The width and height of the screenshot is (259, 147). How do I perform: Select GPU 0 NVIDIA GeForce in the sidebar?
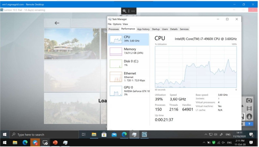point(129,91)
